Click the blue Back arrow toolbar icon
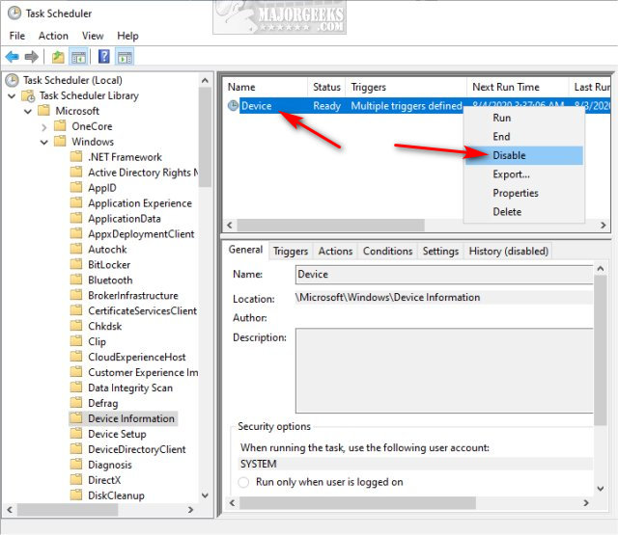 13,57
